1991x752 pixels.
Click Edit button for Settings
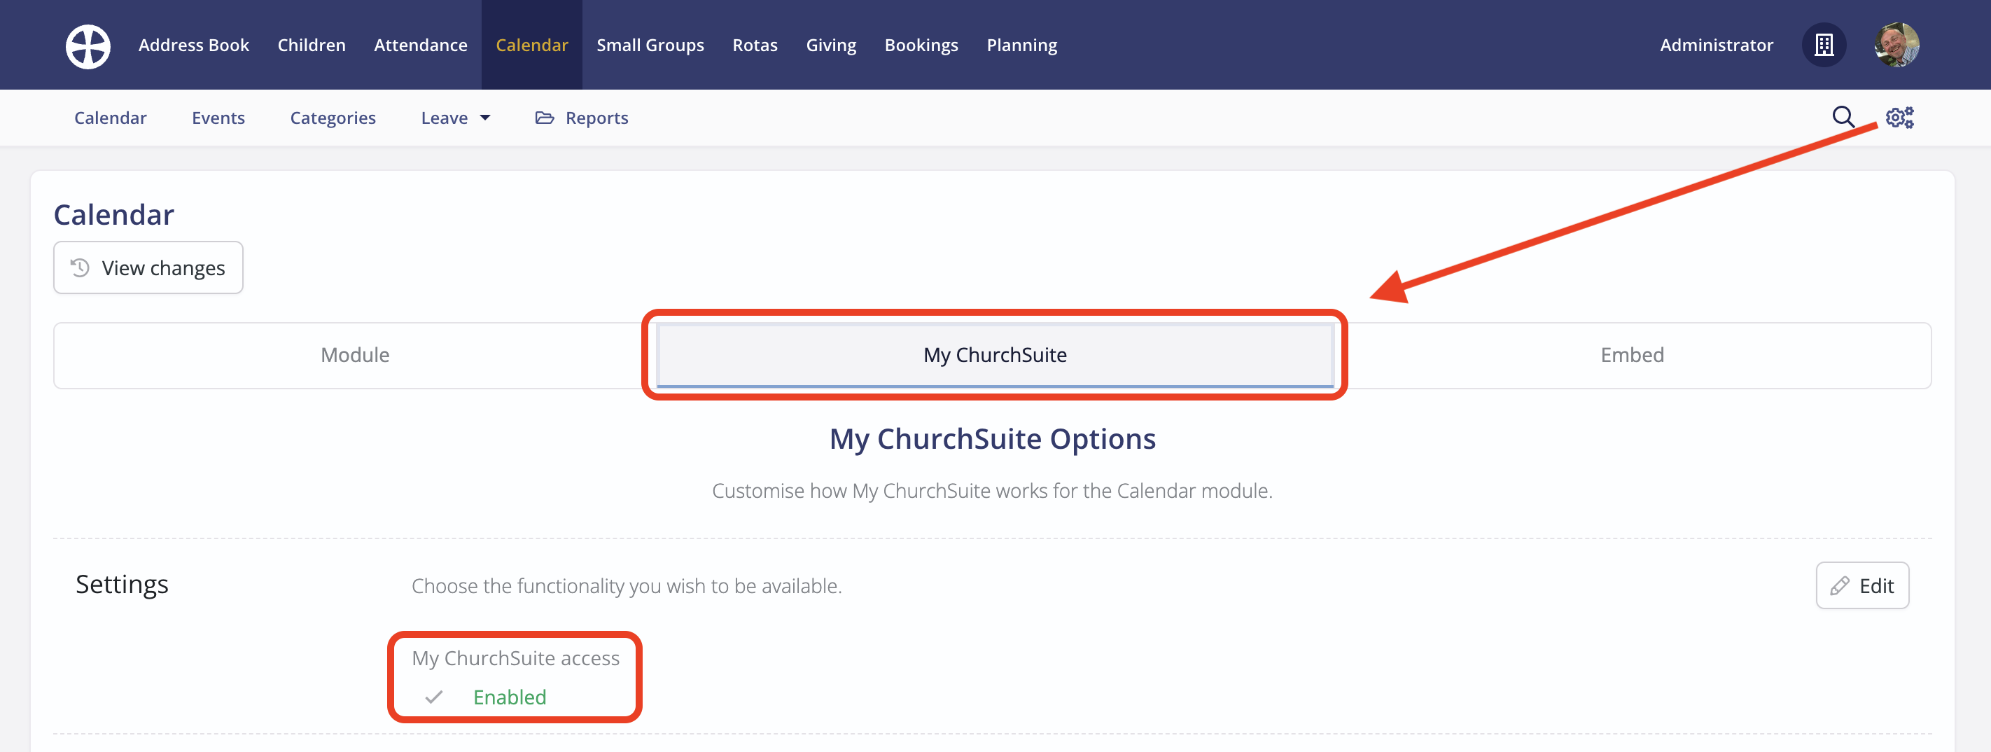coord(1862,585)
